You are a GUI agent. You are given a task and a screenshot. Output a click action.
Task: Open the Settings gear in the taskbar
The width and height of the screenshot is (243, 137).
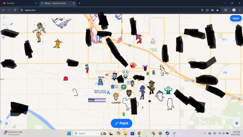[160, 133]
